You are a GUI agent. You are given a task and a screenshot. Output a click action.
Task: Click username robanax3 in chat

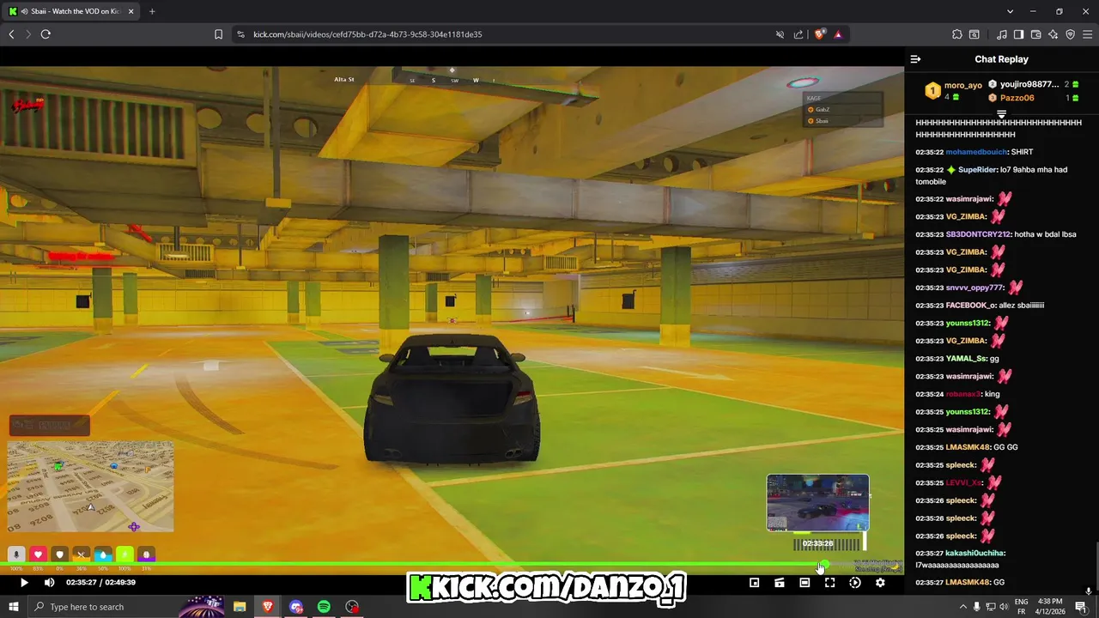click(x=962, y=394)
